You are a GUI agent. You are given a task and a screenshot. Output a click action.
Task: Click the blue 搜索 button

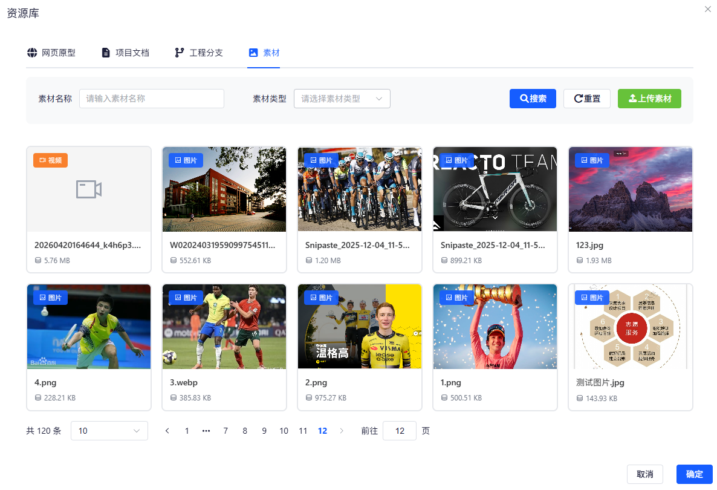tap(533, 99)
